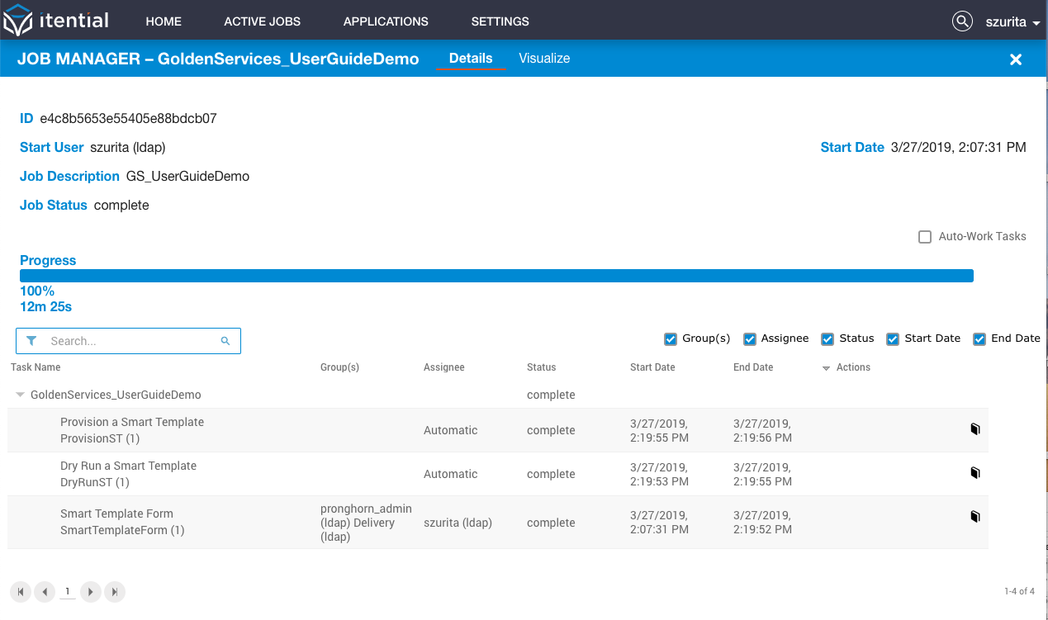1048x620 pixels.
Task: Collapse the GoldenServices_UserGuideDemo tree row
Action: point(21,395)
